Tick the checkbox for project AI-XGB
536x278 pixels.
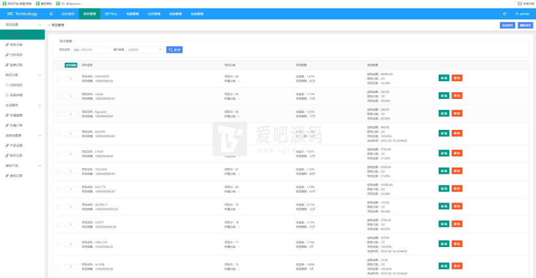pyautogui.click(x=58, y=266)
